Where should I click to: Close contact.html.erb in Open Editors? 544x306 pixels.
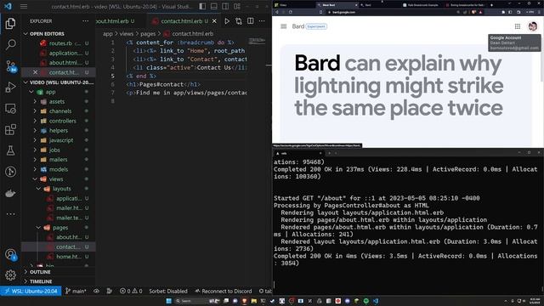point(35,72)
